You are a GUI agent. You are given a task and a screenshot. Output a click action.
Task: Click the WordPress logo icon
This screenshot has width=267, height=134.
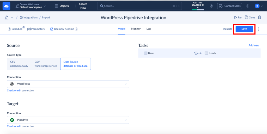12,84
